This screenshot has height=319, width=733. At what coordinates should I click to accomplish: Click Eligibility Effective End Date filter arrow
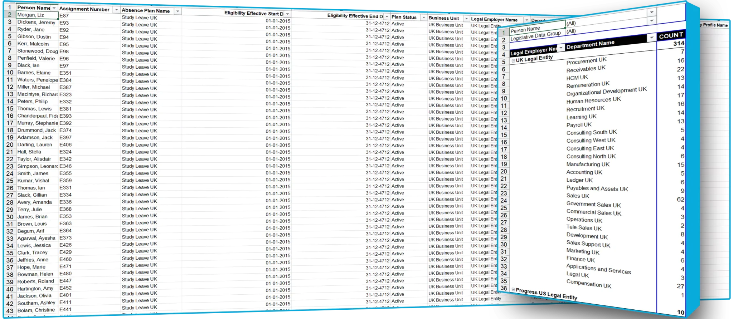click(387, 16)
